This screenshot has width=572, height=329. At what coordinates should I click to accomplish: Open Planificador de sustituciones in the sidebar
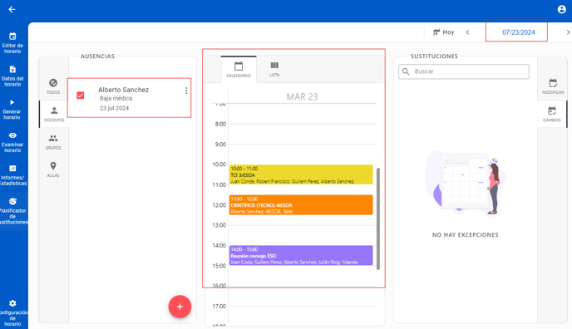tap(14, 211)
